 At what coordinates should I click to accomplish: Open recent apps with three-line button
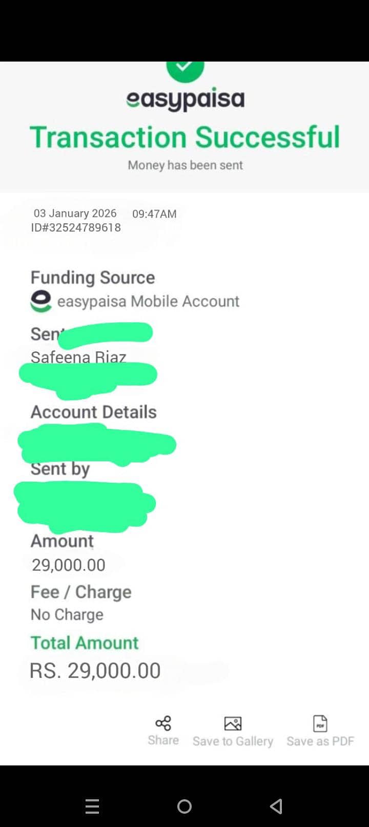pos(92,806)
